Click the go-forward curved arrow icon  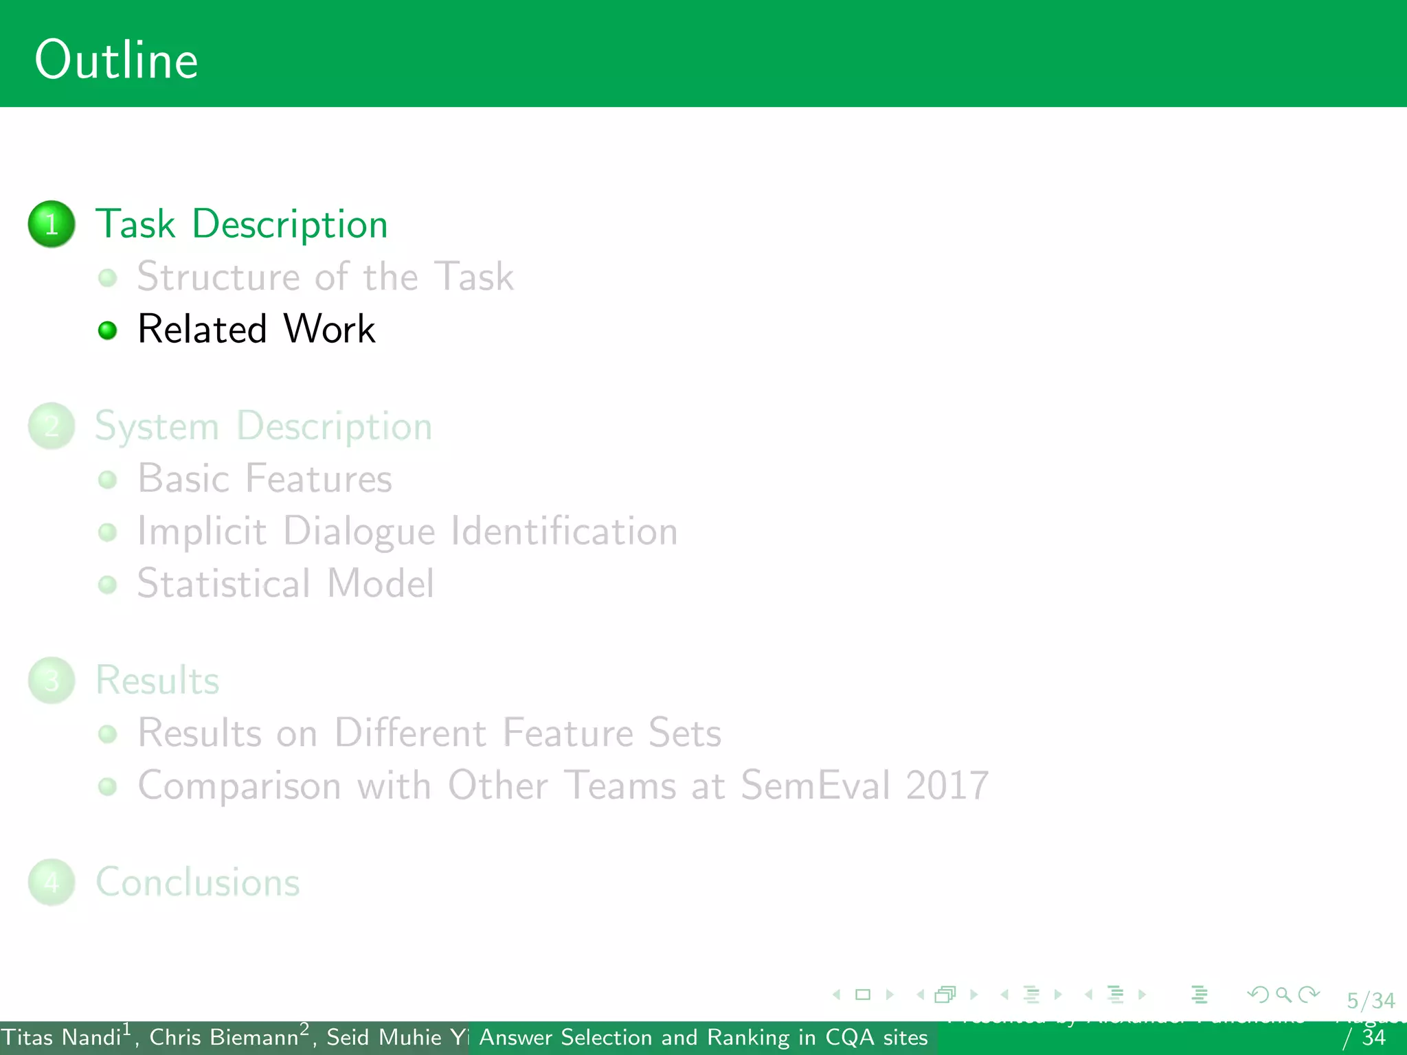point(1309,995)
